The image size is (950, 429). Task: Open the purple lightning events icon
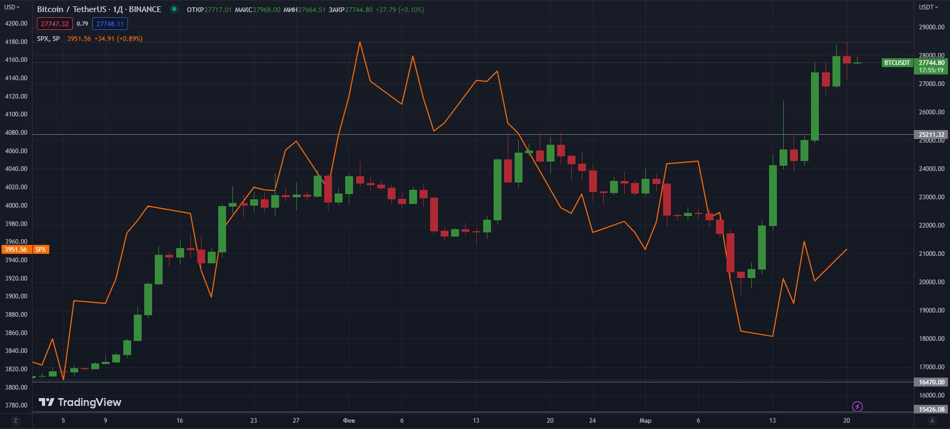[857, 406]
